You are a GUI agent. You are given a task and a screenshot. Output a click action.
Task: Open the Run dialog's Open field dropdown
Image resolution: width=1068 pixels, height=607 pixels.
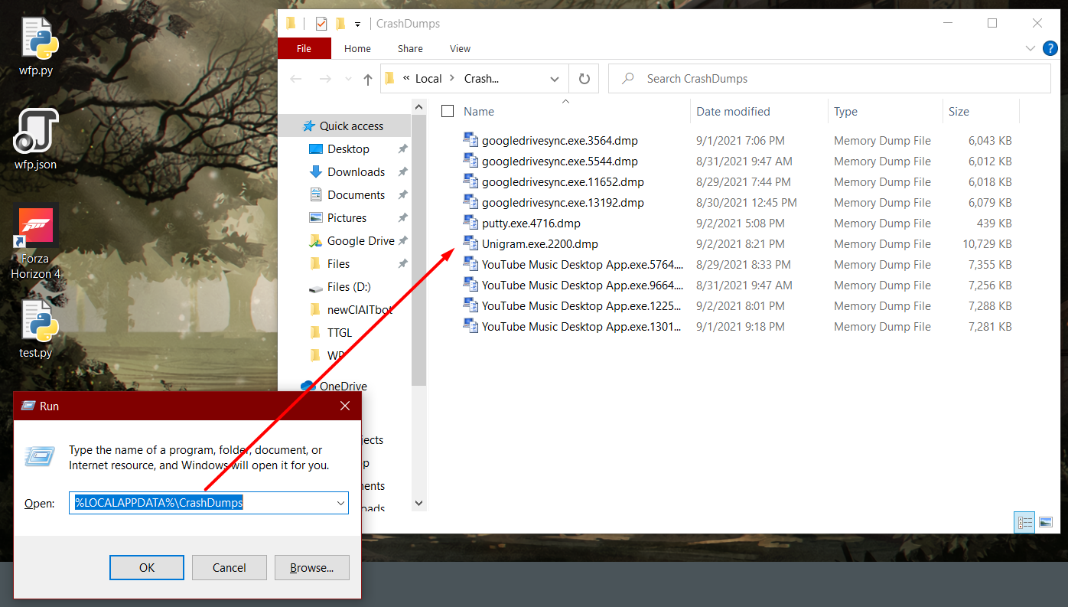(340, 503)
